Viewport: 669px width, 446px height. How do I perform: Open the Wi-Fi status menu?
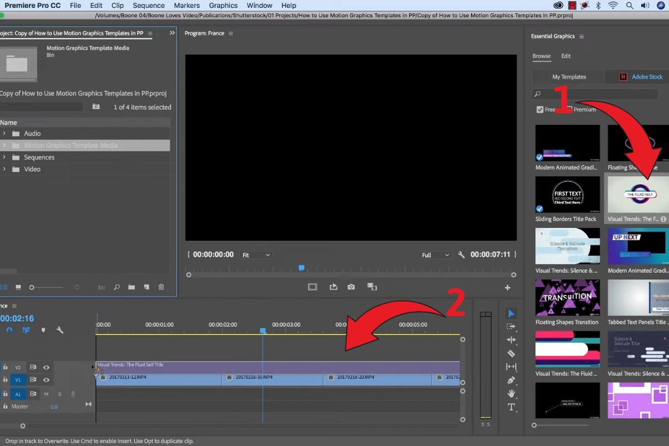pyautogui.click(x=613, y=6)
